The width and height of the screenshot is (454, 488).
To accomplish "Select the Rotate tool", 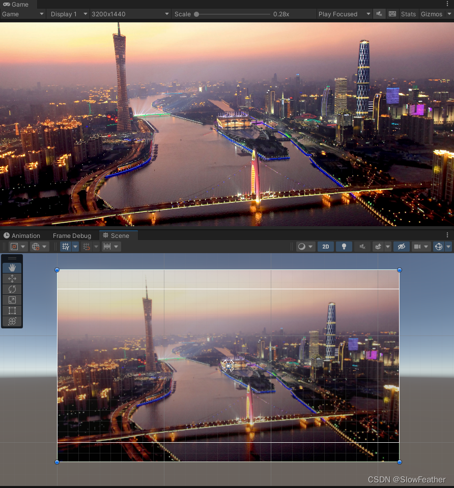I will [12, 289].
